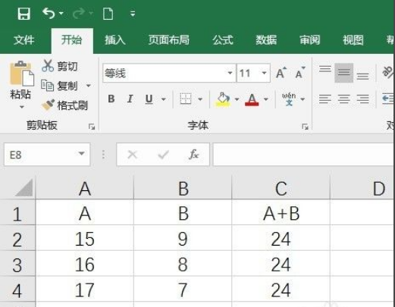The height and width of the screenshot is (307, 395).
Task: Go to the 公式 (Formulas) tab
Action: point(223,40)
